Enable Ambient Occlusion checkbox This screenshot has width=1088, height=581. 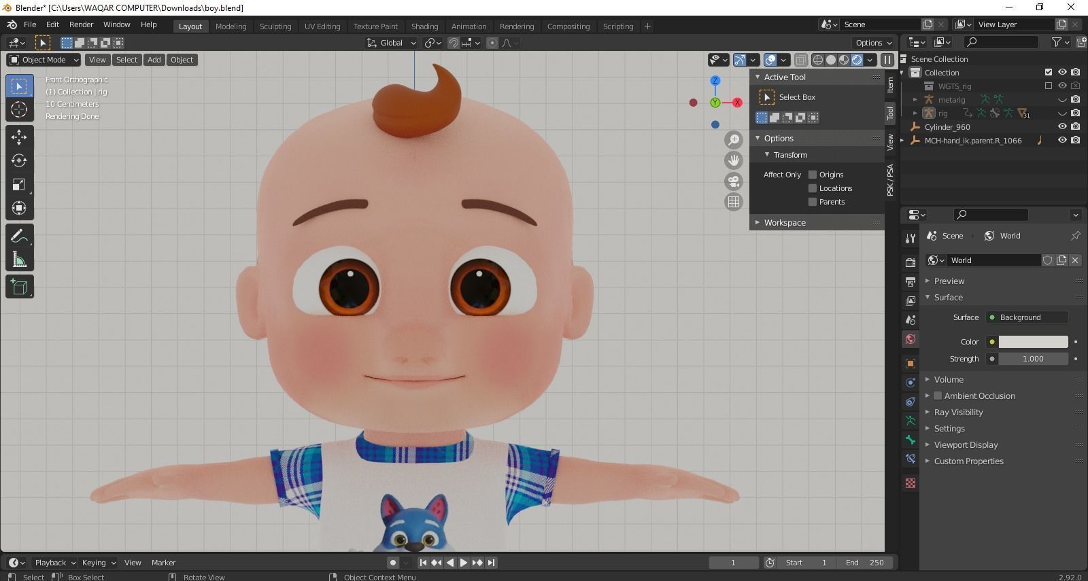tap(938, 395)
